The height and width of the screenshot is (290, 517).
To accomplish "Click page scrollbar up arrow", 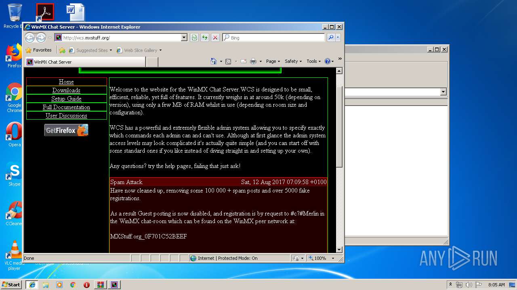I will point(339,71).
